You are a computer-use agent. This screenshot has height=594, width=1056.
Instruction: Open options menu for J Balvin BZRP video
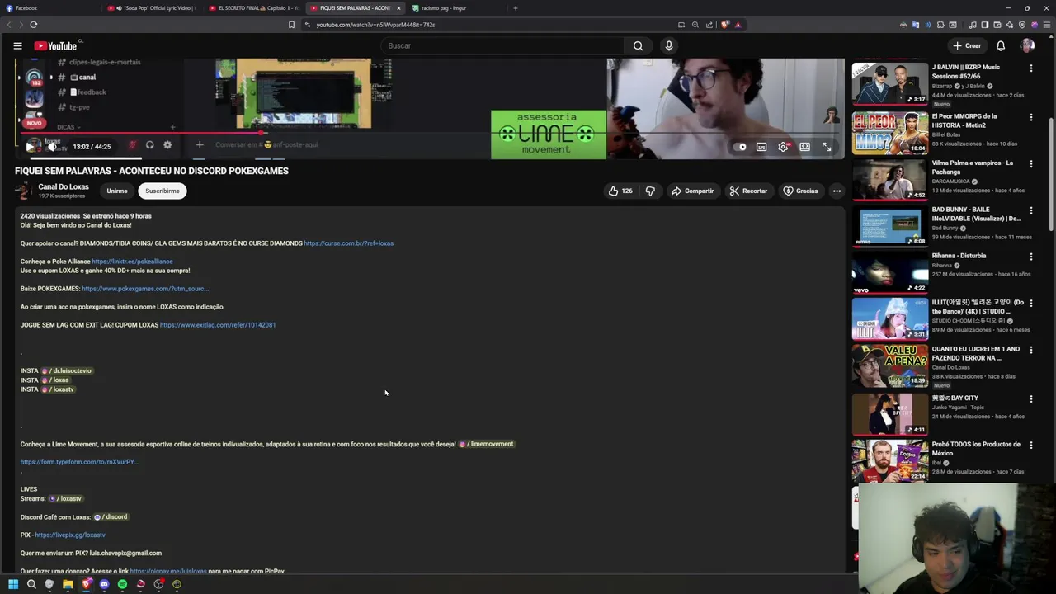click(x=1030, y=68)
